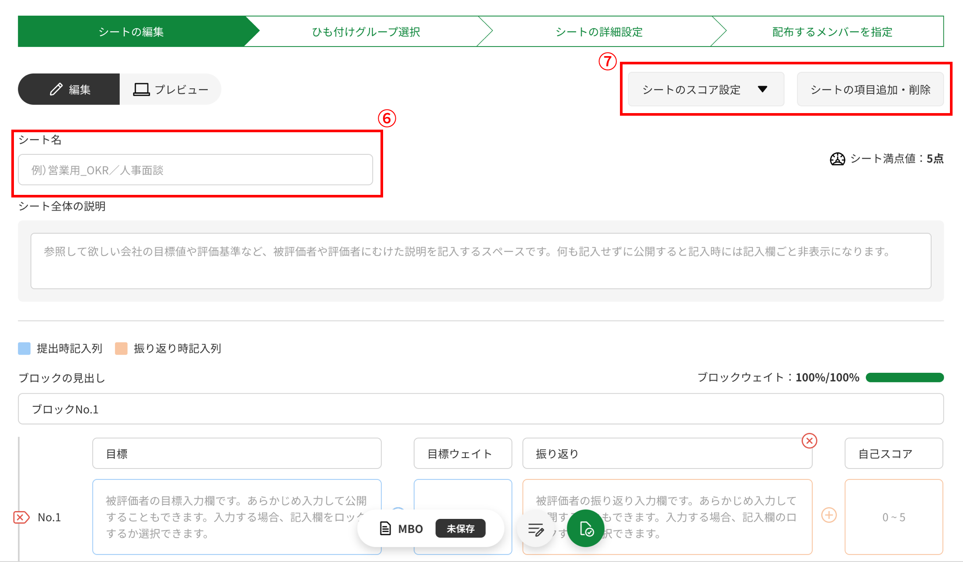Viewport: 963px width, 562px height.
Task: Click the floating list-edit pencil icon
Action: point(535,529)
